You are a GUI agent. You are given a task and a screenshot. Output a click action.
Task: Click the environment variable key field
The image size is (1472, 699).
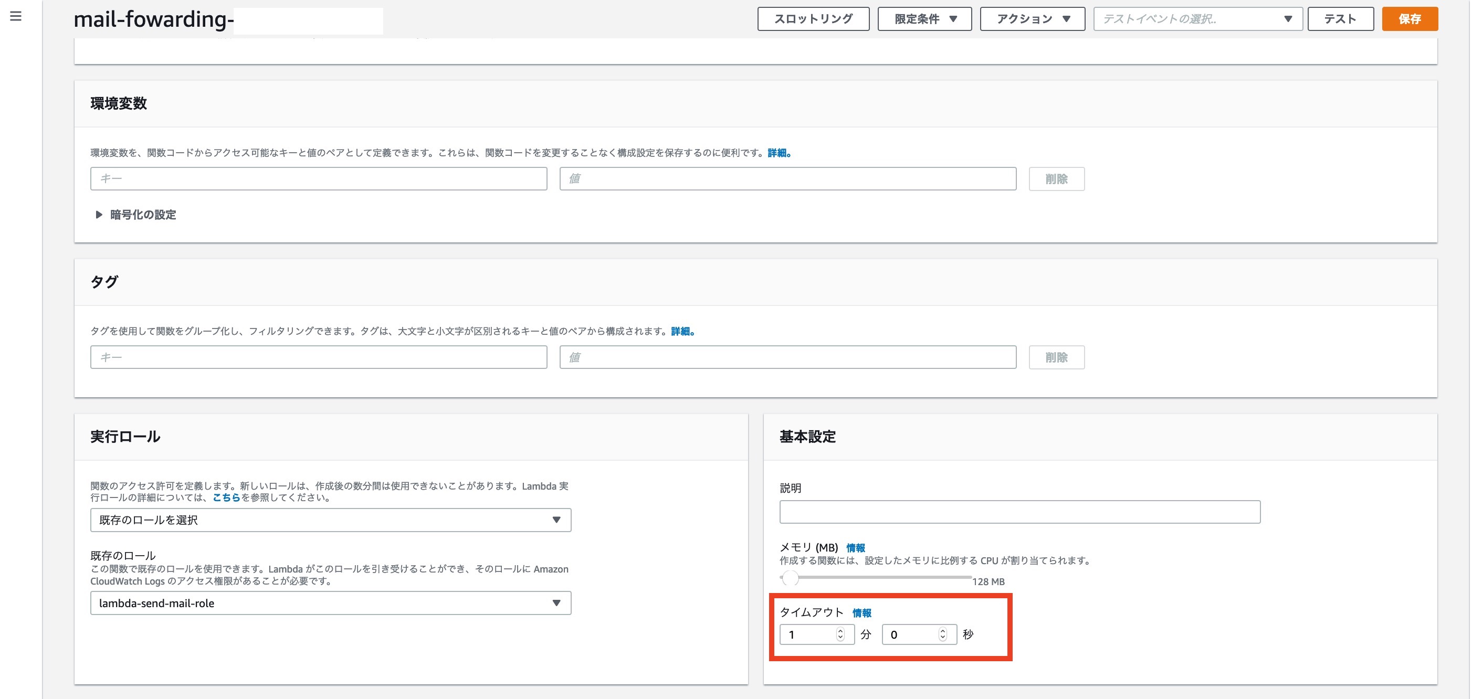click(318, 179)
